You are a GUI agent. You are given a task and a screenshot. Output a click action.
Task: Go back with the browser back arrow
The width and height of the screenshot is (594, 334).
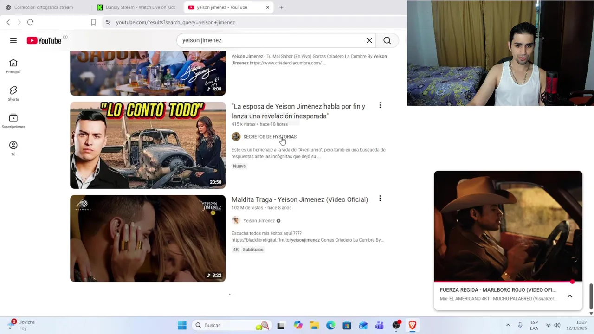(8, 22)
